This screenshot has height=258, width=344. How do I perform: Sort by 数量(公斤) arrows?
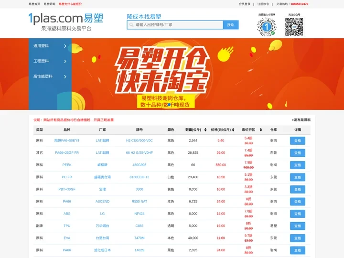point(205,129)
